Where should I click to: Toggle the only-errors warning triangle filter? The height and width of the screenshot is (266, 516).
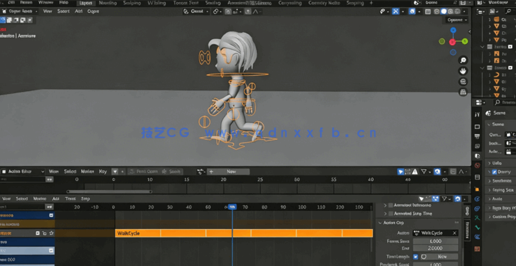(415, 171)
